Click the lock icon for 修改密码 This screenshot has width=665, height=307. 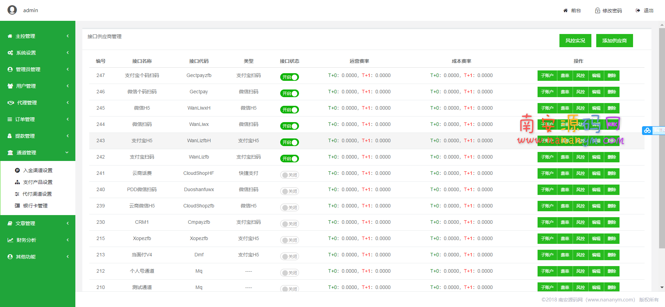pos(597,10)
